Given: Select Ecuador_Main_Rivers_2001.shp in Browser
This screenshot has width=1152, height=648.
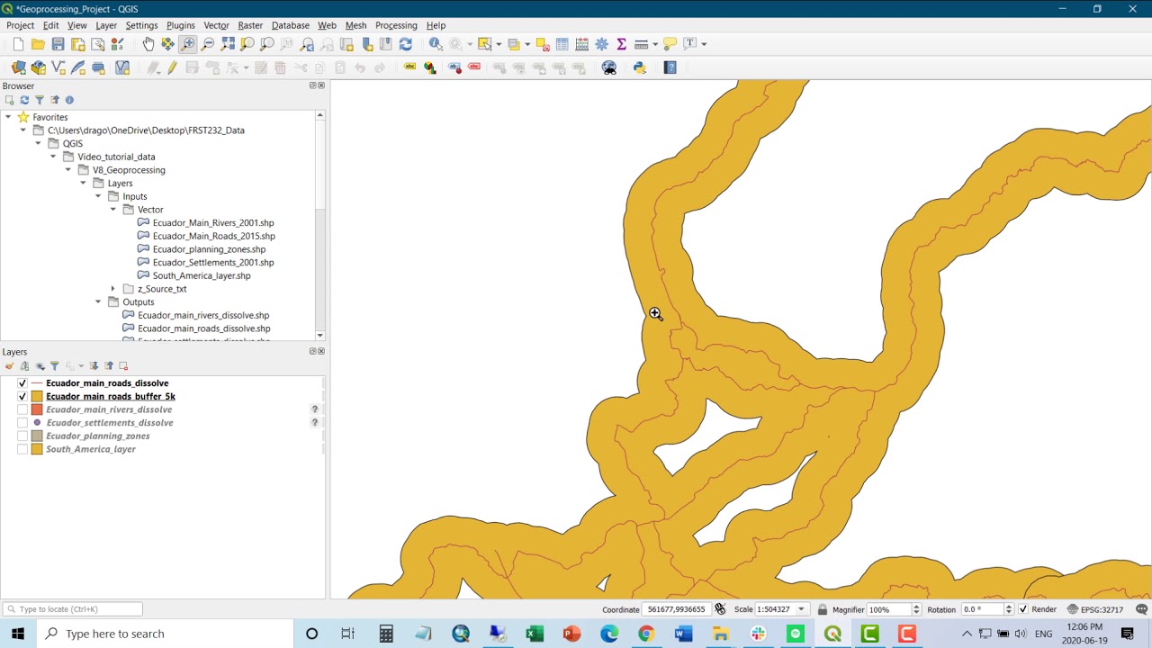Looking at the screenshot, I should pos(213,223).
